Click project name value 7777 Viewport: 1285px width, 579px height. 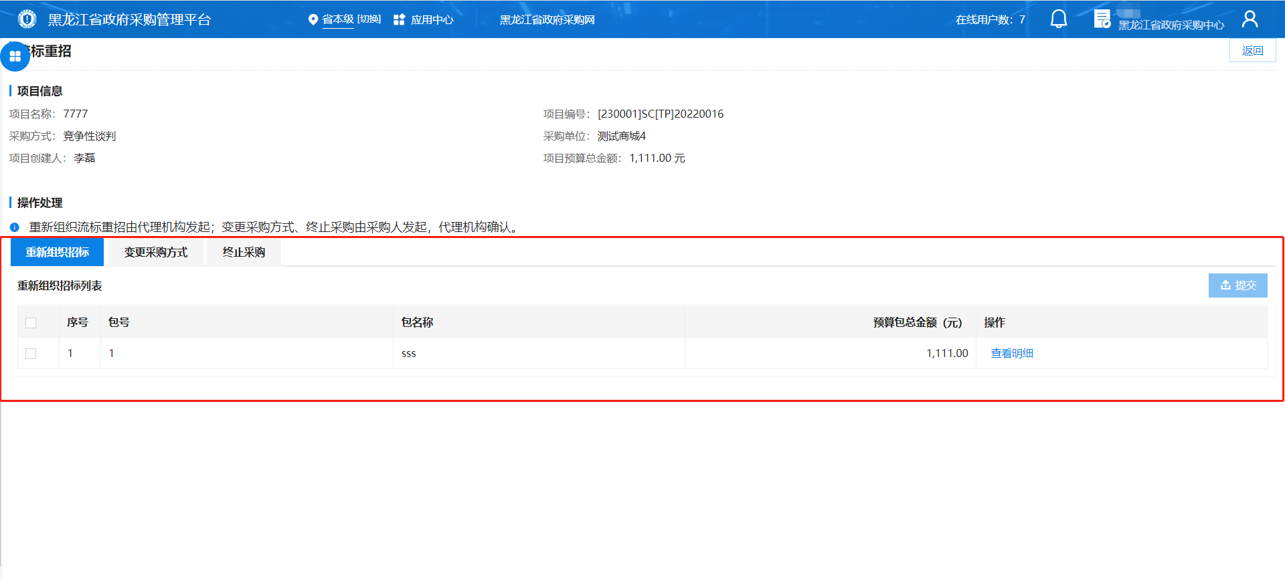point(76,114)
